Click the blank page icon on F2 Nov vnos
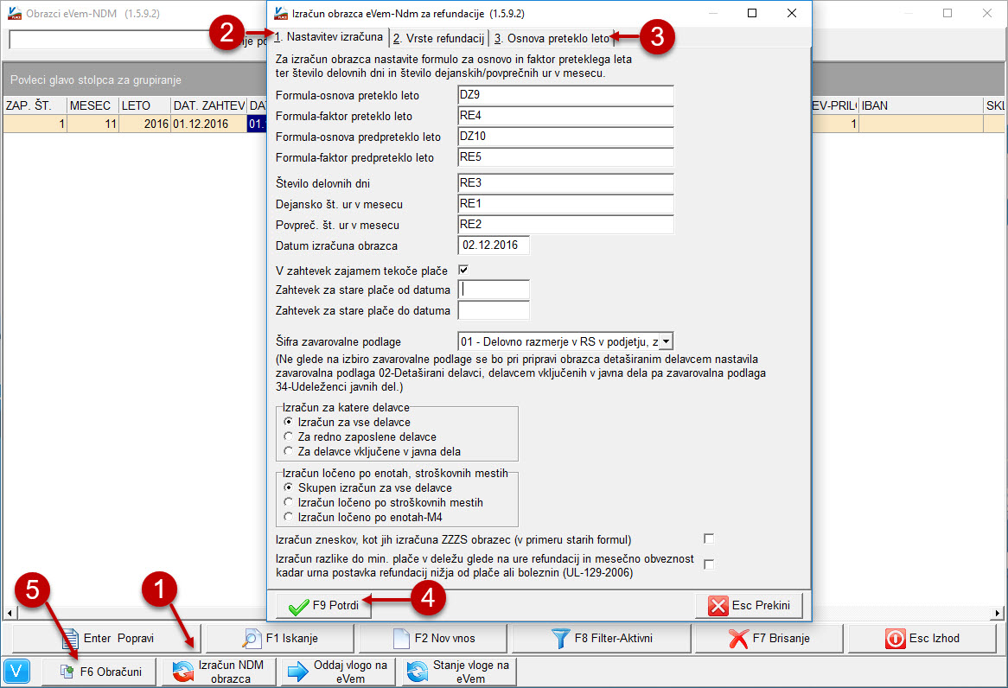Image resolution: width=1008 pixels, height=688 pixels. click(401, 639)
